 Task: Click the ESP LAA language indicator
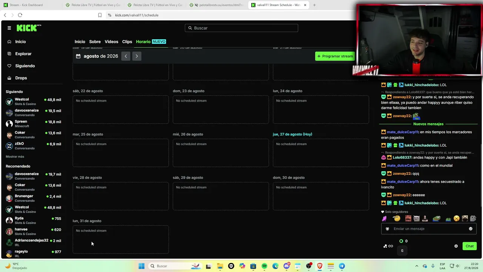443,266
